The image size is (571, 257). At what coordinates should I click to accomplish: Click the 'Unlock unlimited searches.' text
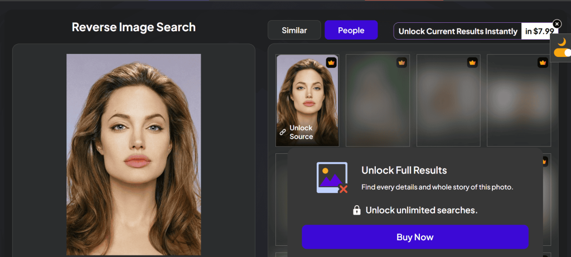422,210
